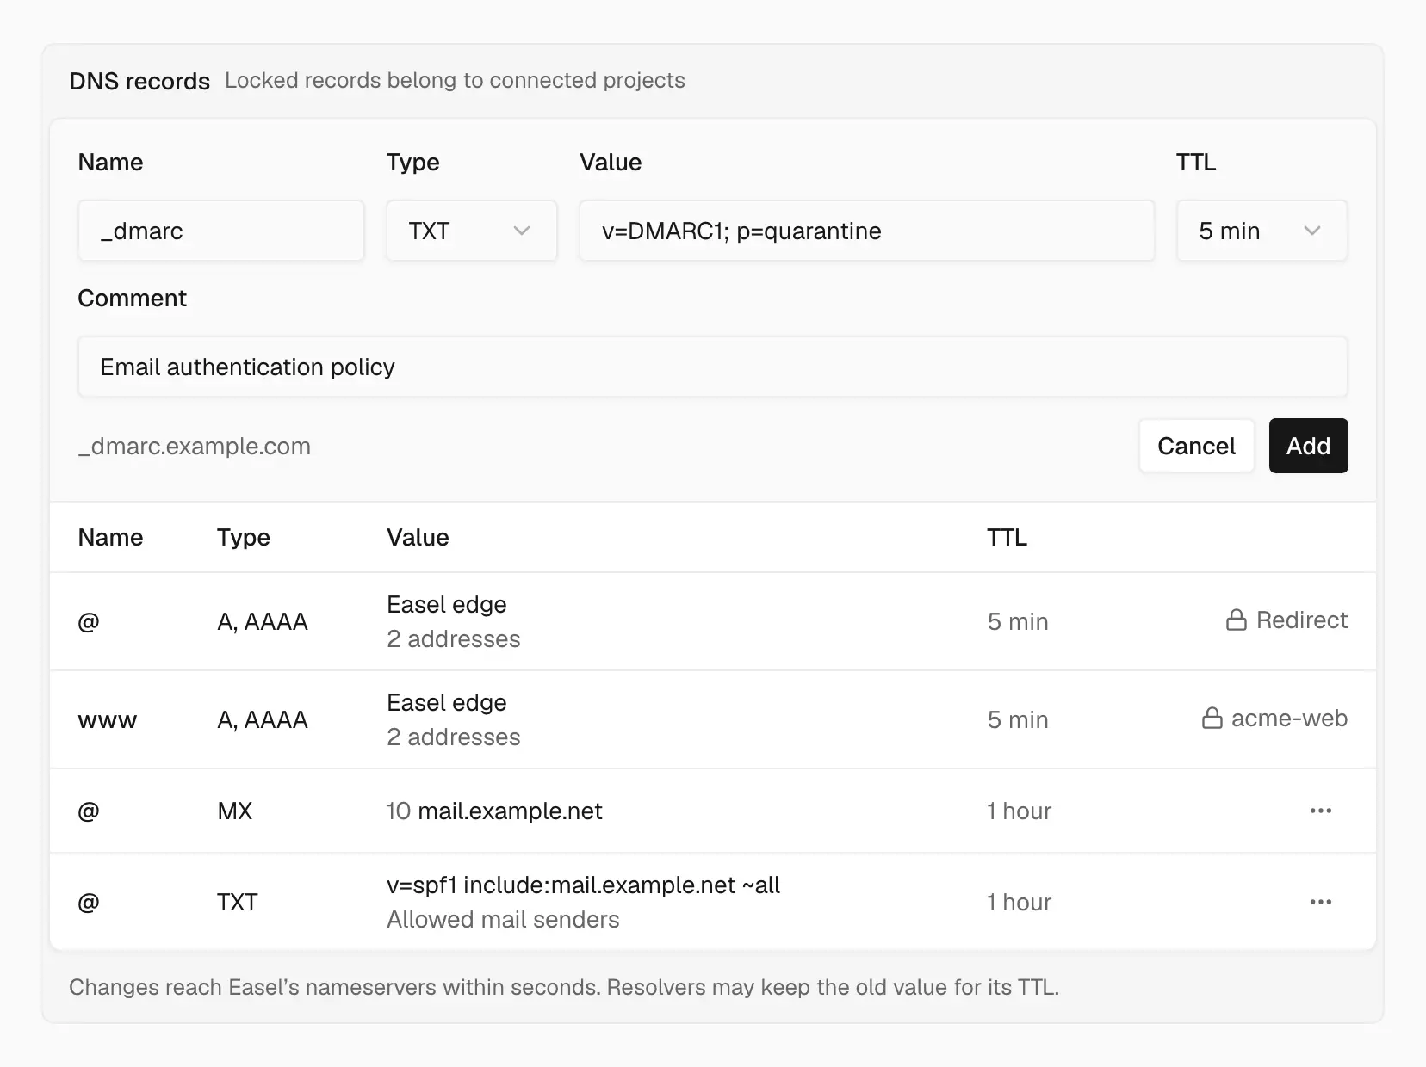Click the Name column header in records table
1426x1067 pixels.
coord(110,538)
